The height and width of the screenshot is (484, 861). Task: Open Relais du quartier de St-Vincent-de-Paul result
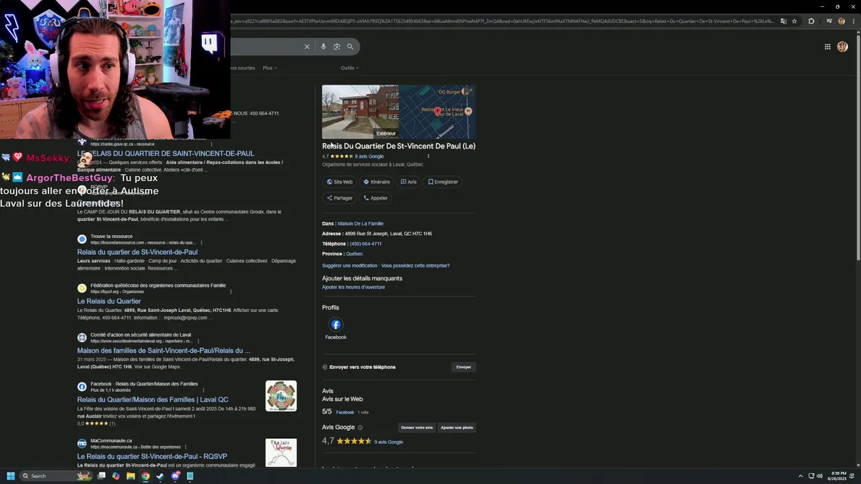(x=137, y=252)
